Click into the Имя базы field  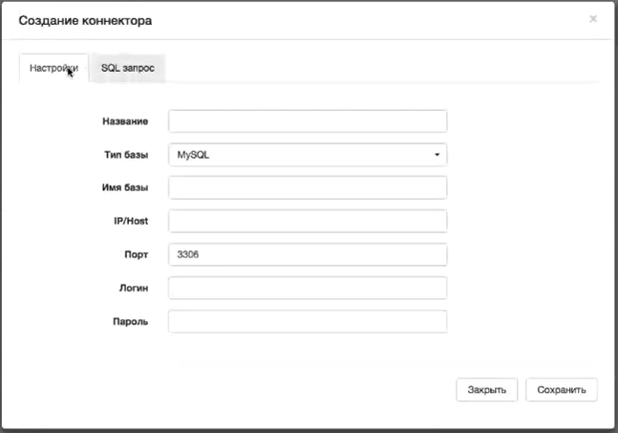[x=308, y=187]
